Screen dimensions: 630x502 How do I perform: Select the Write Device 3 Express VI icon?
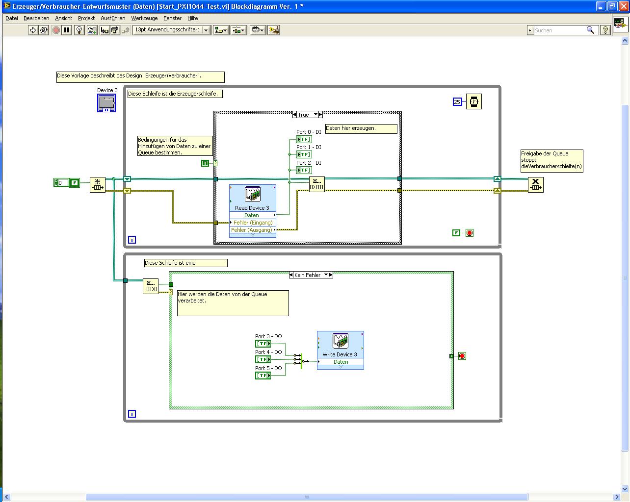[x=341, y=340]
